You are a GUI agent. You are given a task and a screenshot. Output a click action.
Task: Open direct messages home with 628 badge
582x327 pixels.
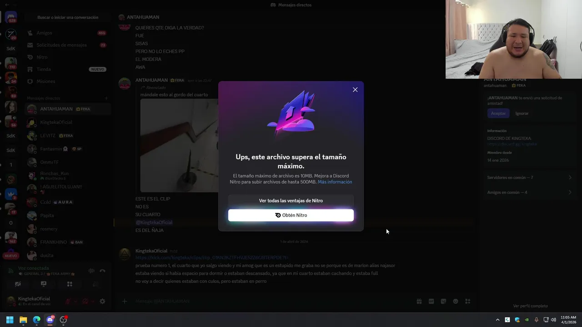(x=11, y=17)
